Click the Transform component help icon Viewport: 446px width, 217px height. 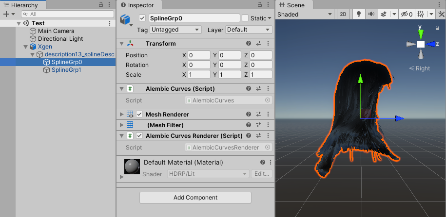click(x=249, y=44)
